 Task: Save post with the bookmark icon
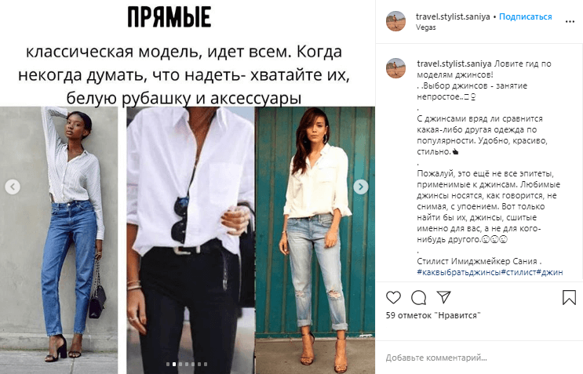(569, 297)
